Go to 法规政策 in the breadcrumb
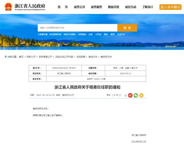The image size is (184, 144). tap(81, 57)
